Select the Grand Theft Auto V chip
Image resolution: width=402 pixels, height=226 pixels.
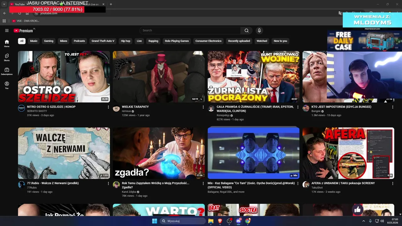pyautogui.click(x=103, y=41)
